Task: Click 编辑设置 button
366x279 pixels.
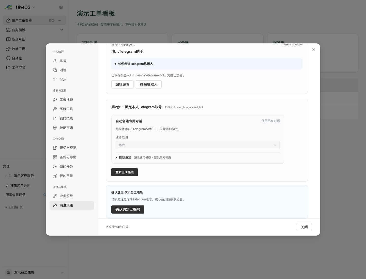Action: (123, 84)
